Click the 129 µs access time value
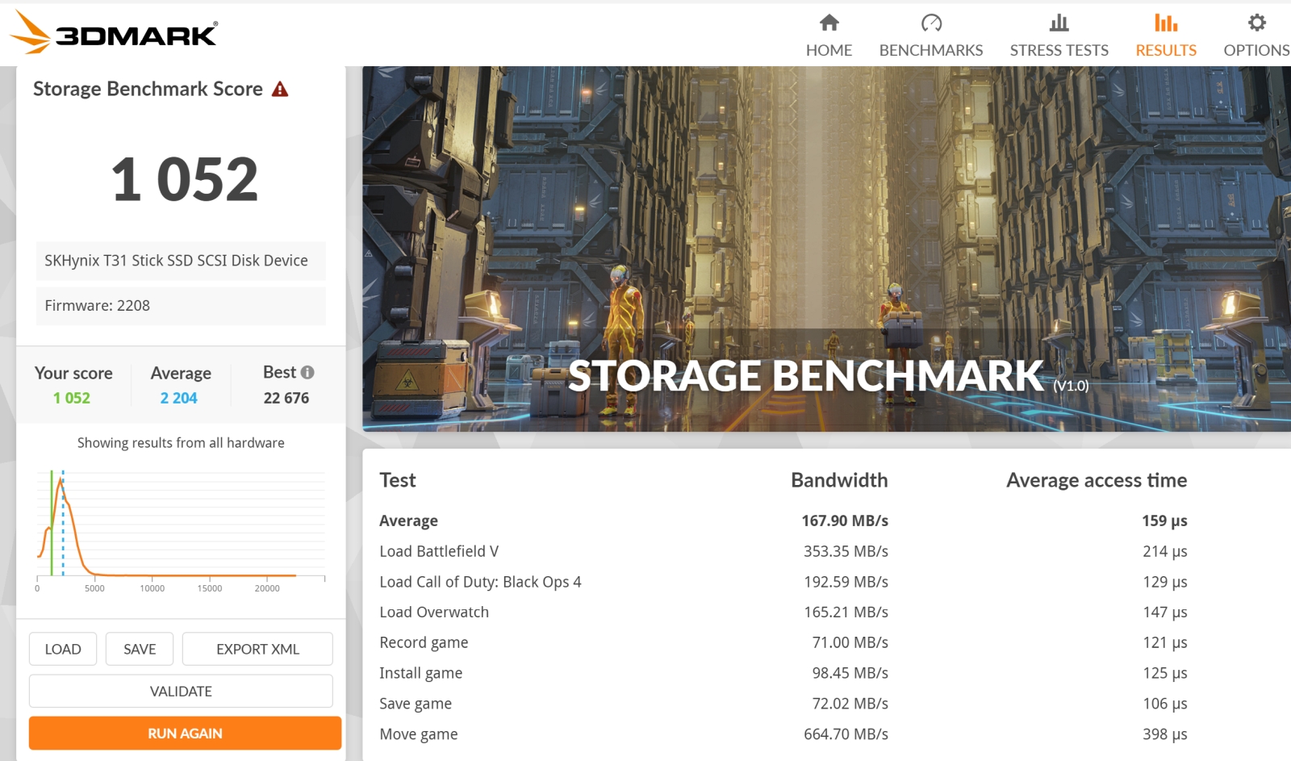This screenshot has height=761, width=1291. [x=1165, y=582]
